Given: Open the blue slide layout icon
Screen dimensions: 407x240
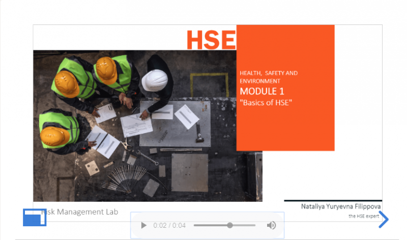Looking at the screenshot, I should [35, 217].
